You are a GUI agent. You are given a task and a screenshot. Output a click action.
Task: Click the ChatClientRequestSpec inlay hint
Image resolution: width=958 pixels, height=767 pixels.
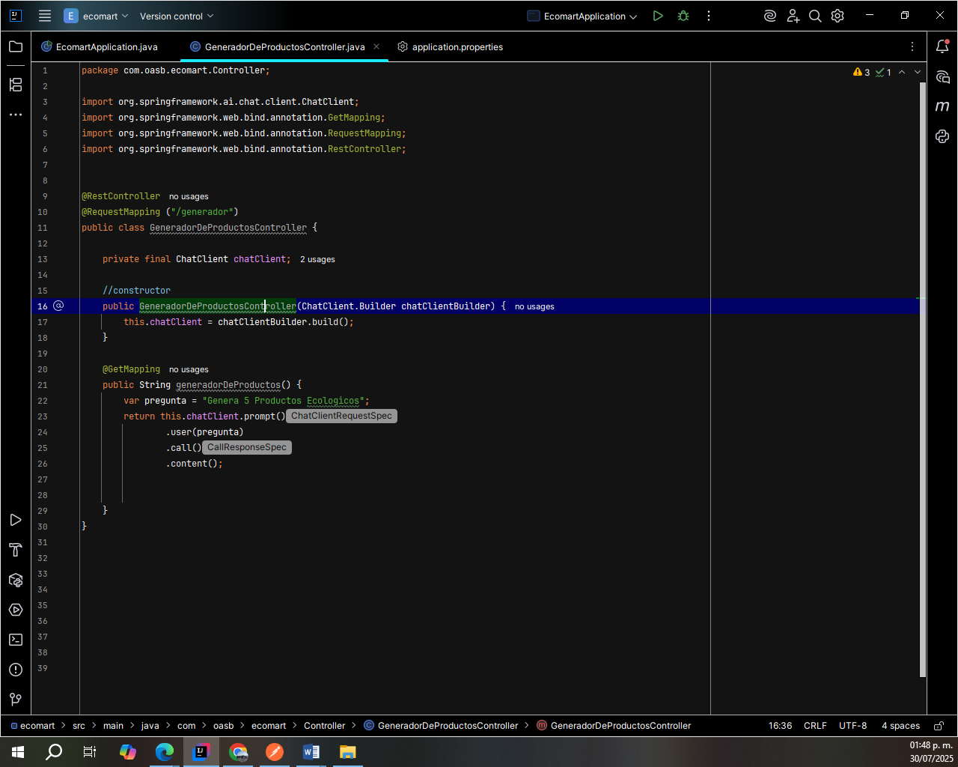(x=341, y=416)
